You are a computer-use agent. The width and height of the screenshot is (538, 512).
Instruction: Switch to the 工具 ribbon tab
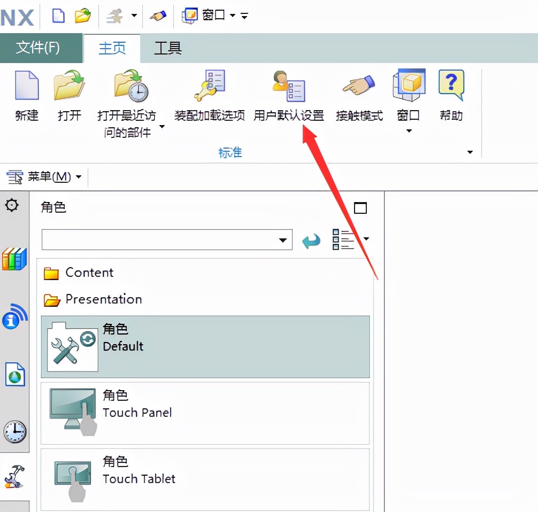[167, 48]
